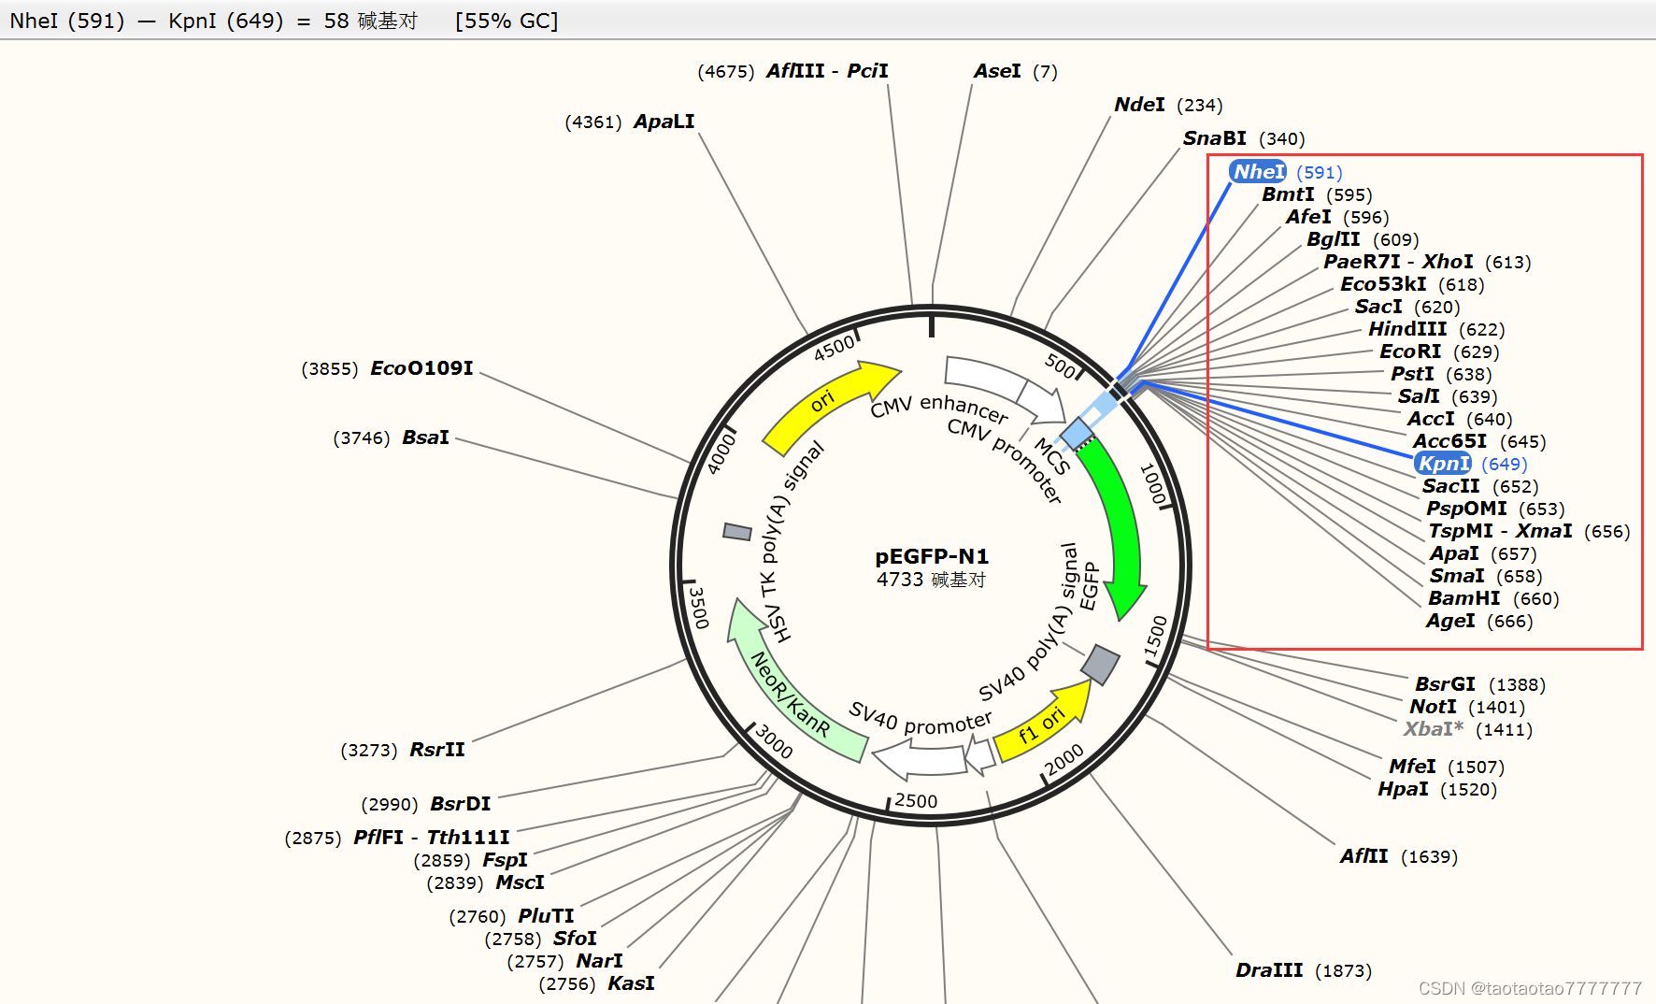Click the gray HSV TK poly(A) signal box

pos(737,532)
